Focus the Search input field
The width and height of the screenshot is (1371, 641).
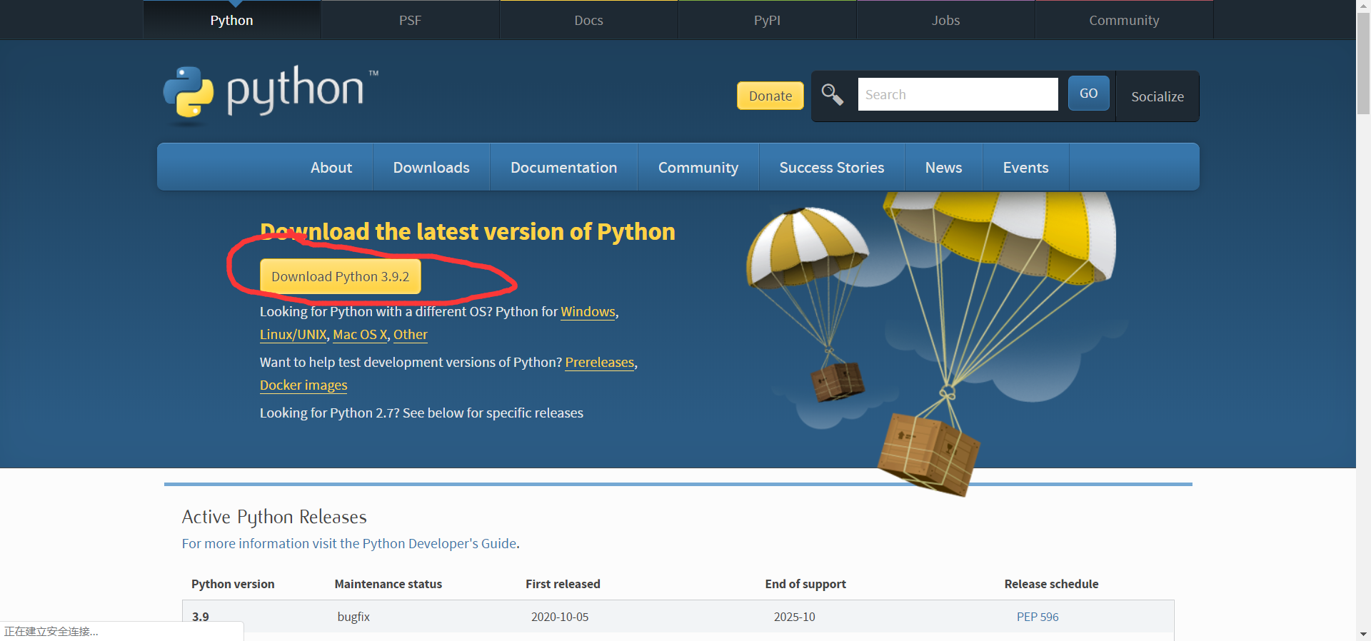pos(958,94)
